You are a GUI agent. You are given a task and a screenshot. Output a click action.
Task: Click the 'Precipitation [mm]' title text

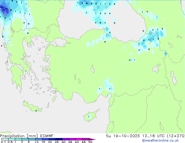(19, 136)
